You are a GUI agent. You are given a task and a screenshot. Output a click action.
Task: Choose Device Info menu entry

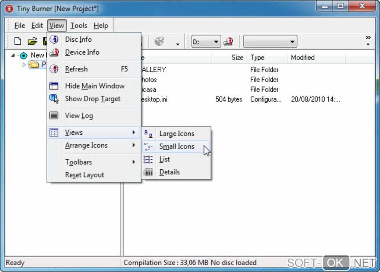94,52
